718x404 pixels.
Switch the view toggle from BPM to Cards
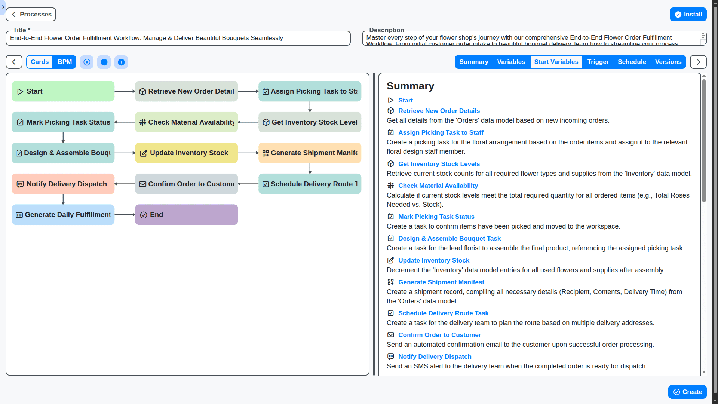tap(39, 62)
